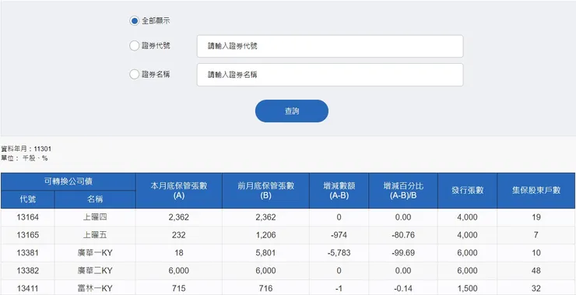Click the 前月底保管張數 (B) header
The height and width of the screenshot is (295, 576).
[265, 191]
